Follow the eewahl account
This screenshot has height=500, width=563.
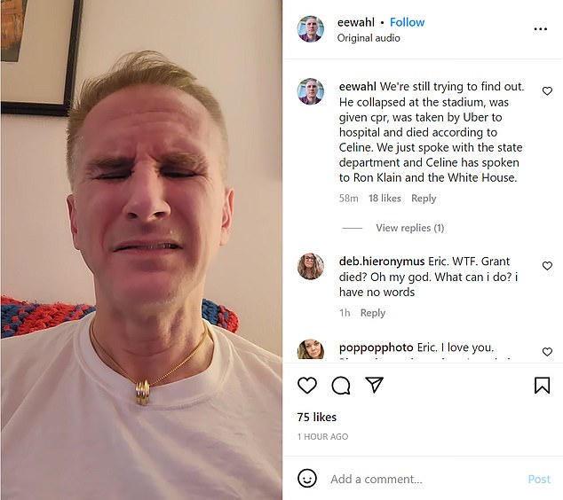click(407, 22)
